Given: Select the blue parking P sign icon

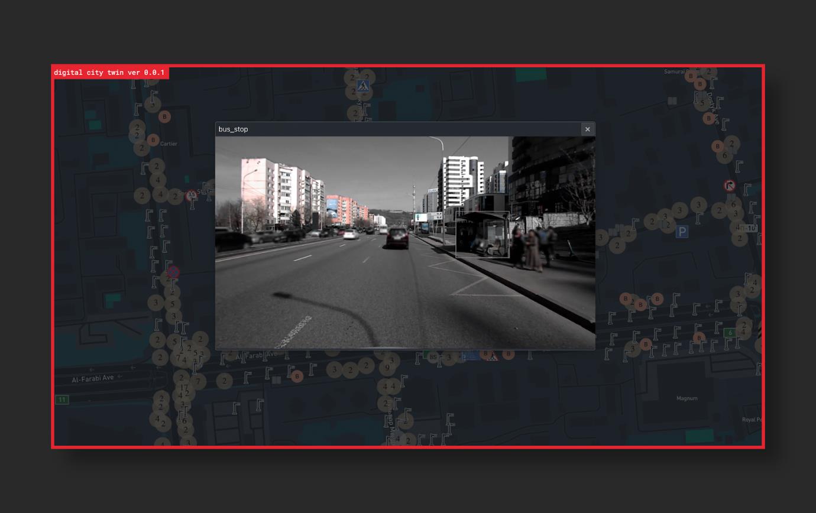Looking at the screenshot, I should point(682,232).
